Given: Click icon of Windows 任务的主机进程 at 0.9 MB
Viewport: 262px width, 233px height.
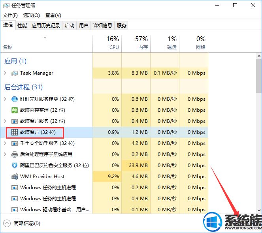Looking at the screenshot, I should 15,199.
